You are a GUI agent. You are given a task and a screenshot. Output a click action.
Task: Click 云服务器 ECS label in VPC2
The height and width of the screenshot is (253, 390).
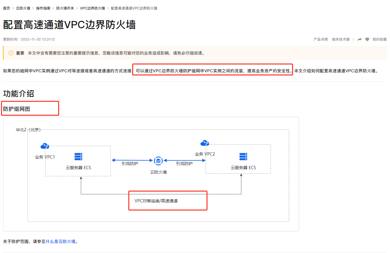(x=243, y=168)
